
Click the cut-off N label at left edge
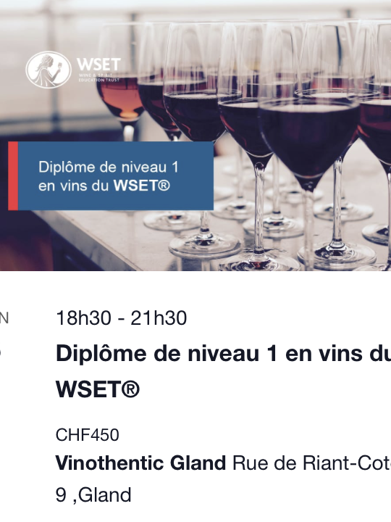4,318
